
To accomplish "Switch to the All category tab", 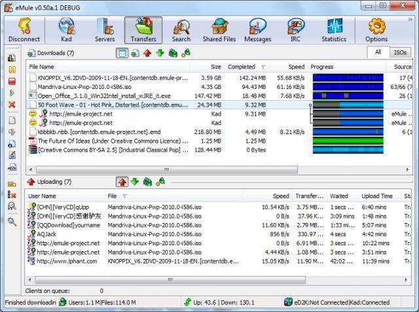I will pyautogui.click(x=378, y=52).
